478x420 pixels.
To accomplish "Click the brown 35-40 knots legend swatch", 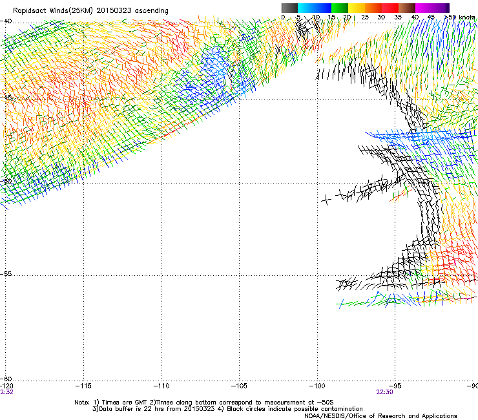I will click(407, 8).
